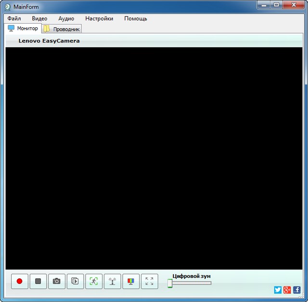Open the color monitor settings icon

(131, 281)
